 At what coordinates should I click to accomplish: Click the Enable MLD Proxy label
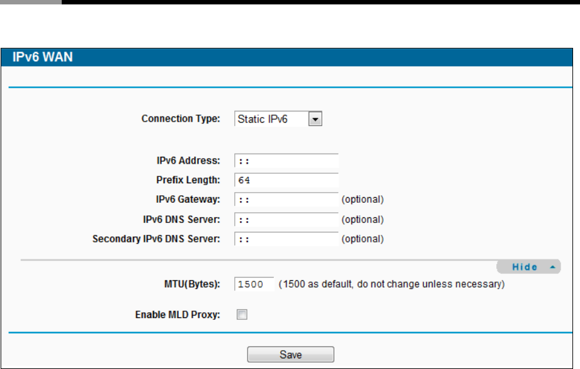point(178,315)
